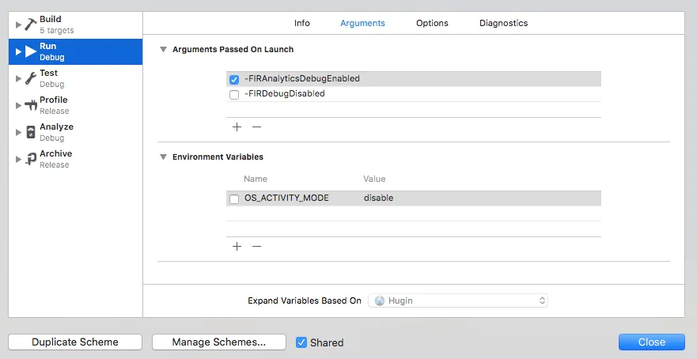Viewport: 697px width, 359px height.
Task: Uncheck the -FIRAnalyticsDebugEnabled argument
Action: [x=234, y=79]
